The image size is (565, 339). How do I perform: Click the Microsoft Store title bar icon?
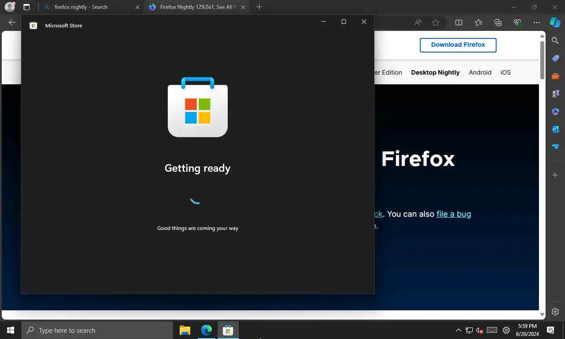[x=33, y=26]
